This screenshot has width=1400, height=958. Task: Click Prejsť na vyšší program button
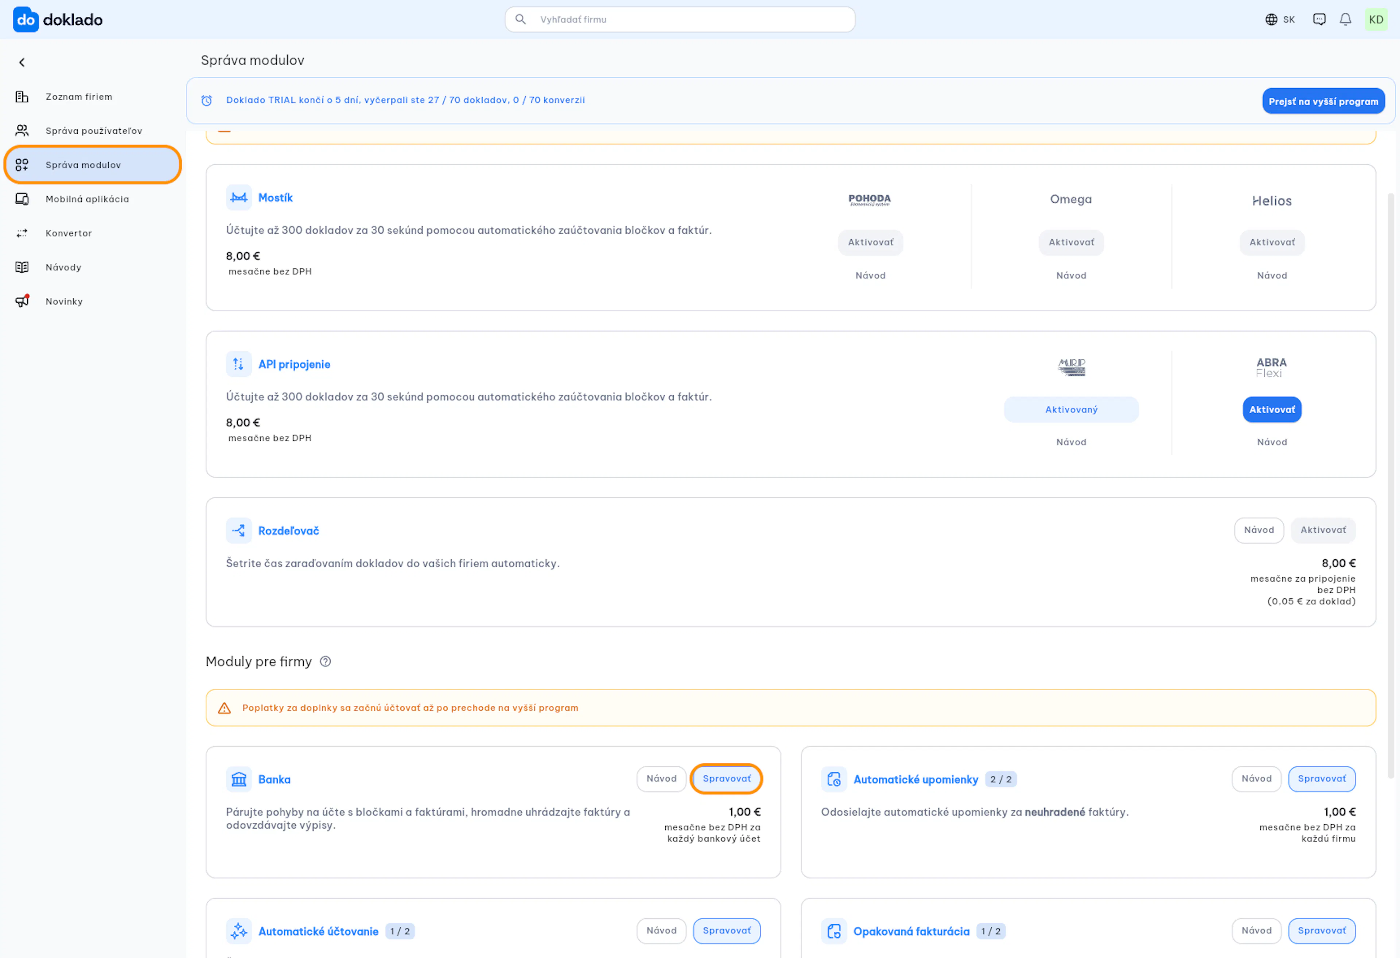pyautogui.click(x=1323, y=101)
